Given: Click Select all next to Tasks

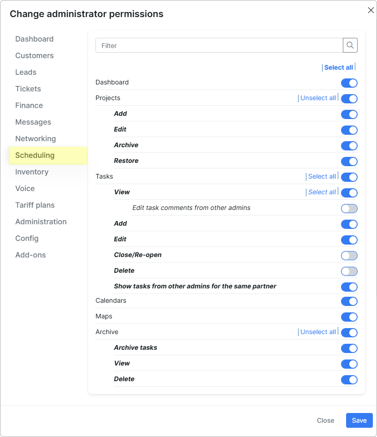Looking at the screenshot, I should click(x=322, y=176).
